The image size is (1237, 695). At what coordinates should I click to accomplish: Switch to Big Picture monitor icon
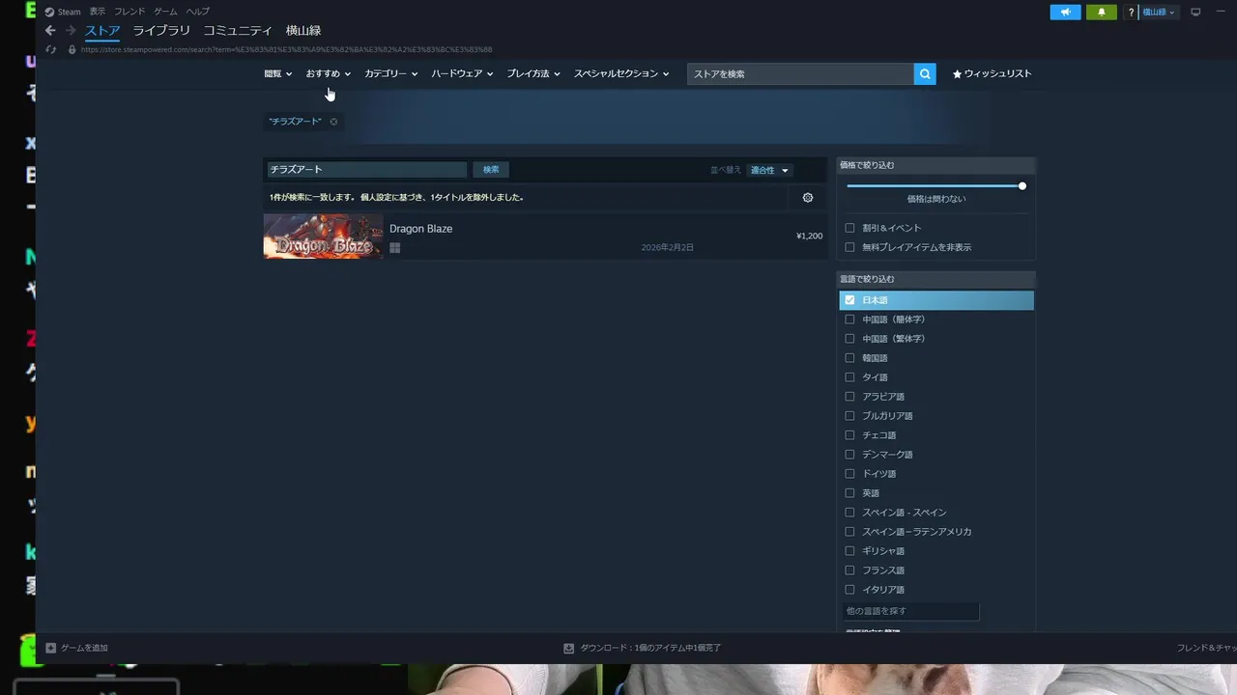(x=1195, y=12)
